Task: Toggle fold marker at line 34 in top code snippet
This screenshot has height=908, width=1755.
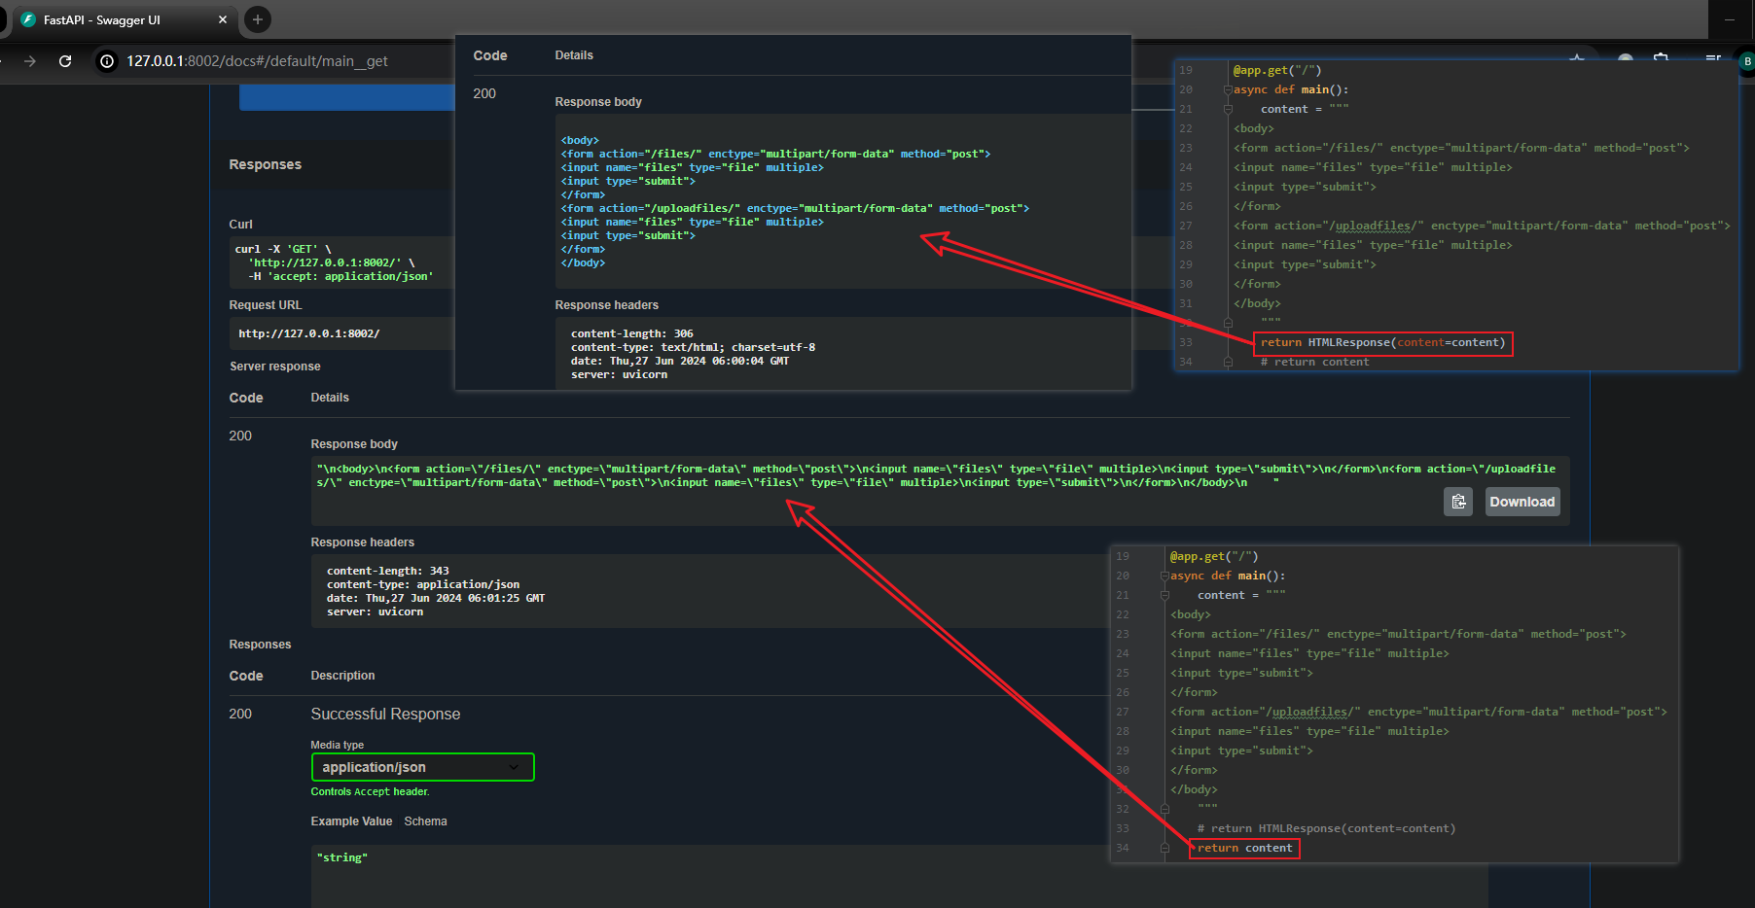Action: [x=1228, y=362]
